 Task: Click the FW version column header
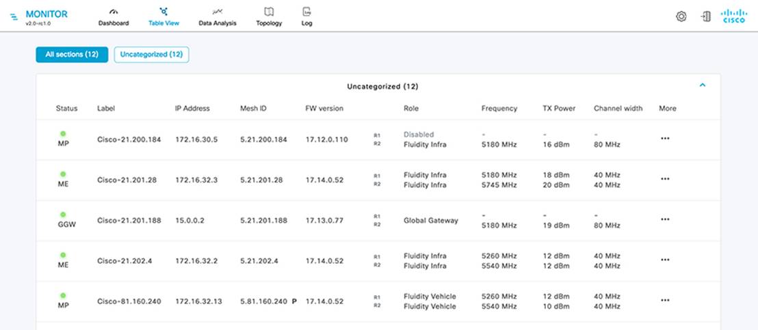click(x=324, y=109)
